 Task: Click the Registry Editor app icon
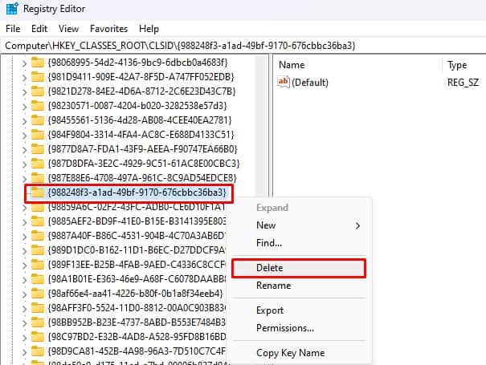pyautogui.click(x=12, y=9)
